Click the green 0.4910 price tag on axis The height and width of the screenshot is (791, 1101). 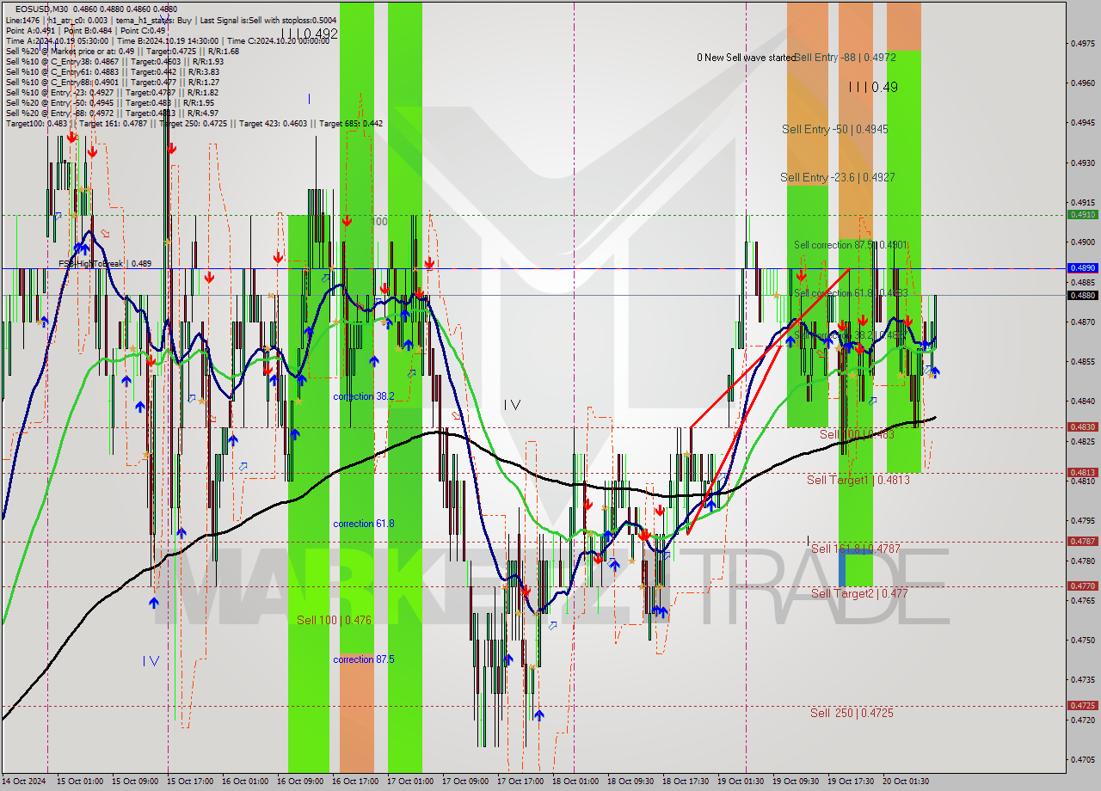point(1082,215)
